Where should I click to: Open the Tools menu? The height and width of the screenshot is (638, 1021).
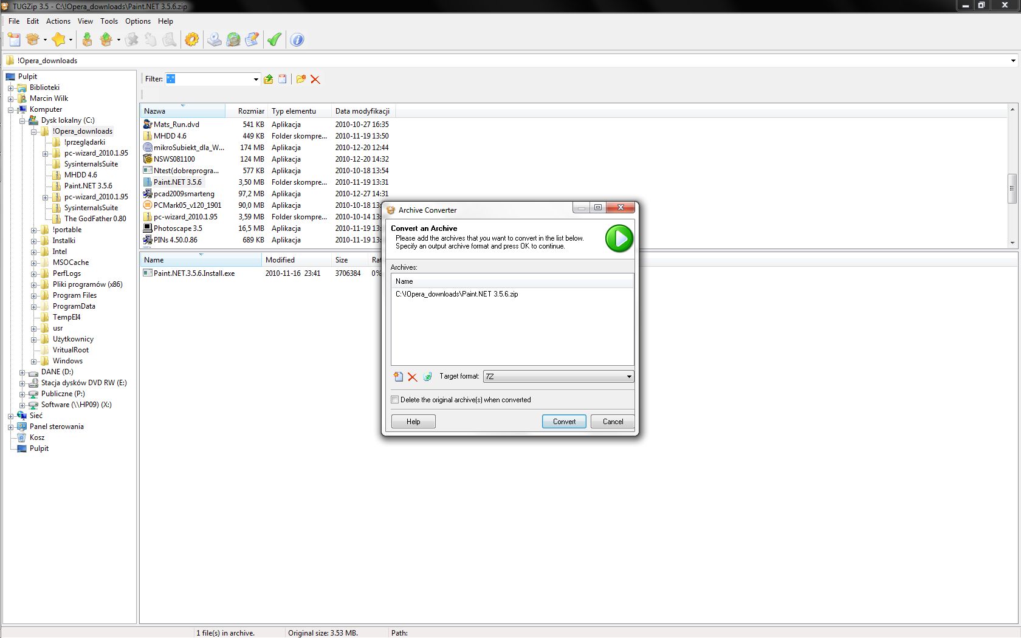point(109,21)
